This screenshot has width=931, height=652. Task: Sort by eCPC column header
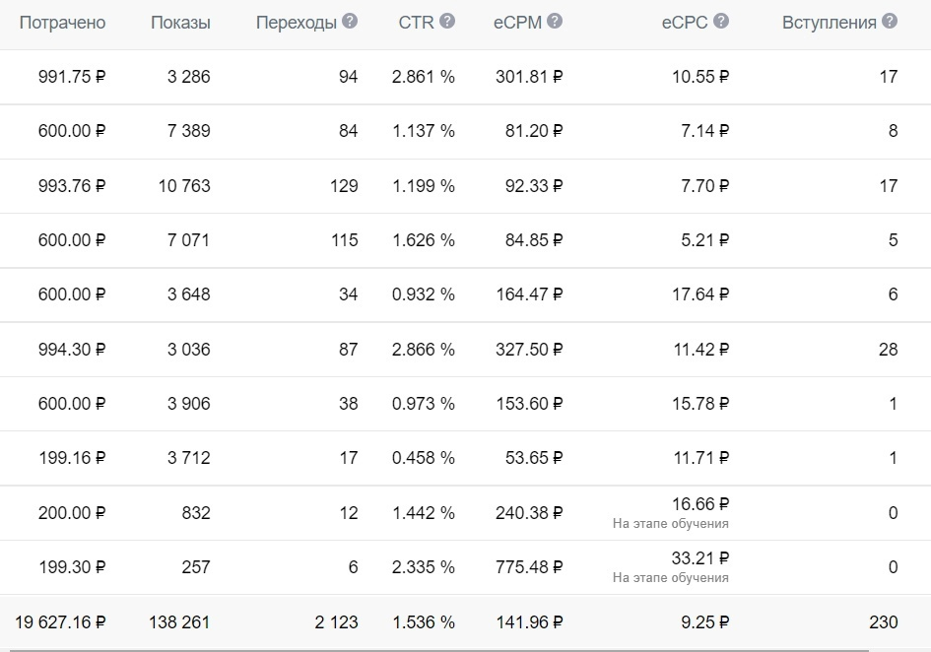click(x=685, y=23)
